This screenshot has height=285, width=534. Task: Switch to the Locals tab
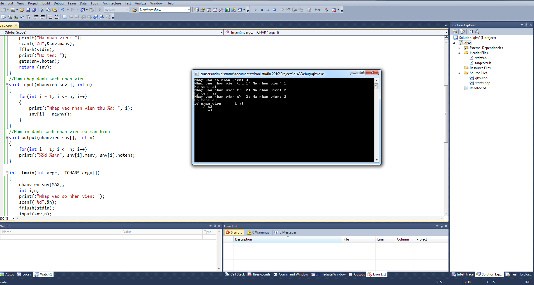click(x=24, y=274)
